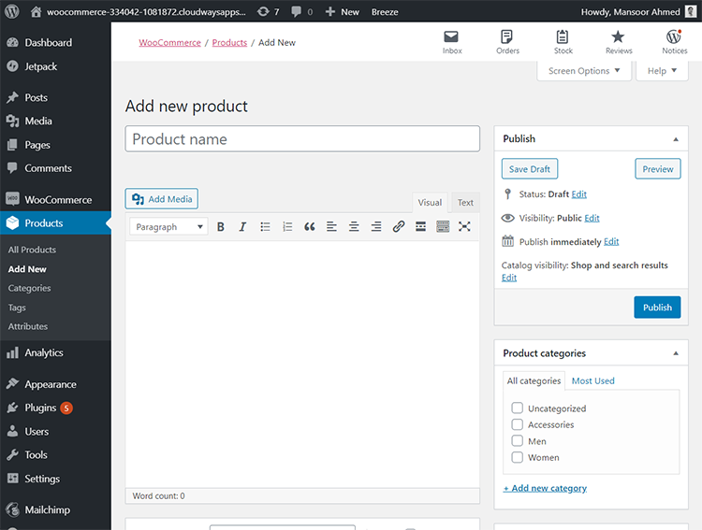702x530 pixels.
Task: Open the Categories submenu item
Action: [30, 288]
